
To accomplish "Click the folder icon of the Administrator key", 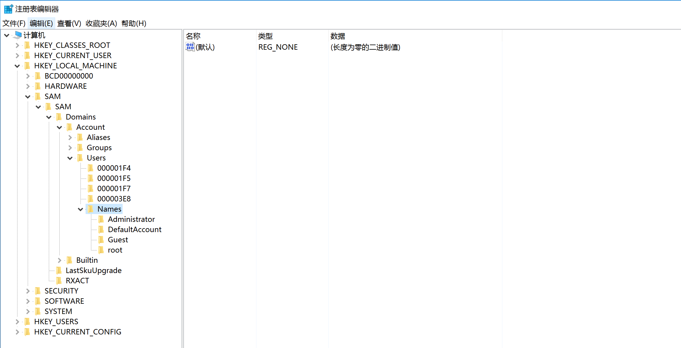I will (x=101, y=219).
